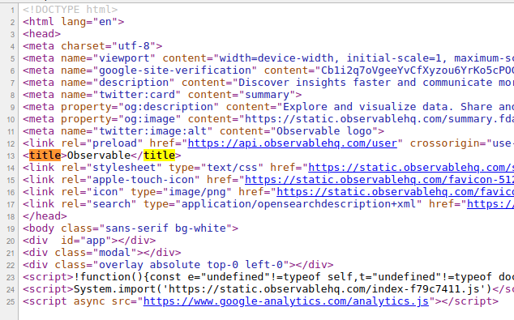
Task: Click the System.import script line
Action: point(268,289)
